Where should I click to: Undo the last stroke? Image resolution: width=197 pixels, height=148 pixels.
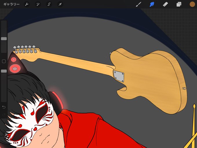point(4,107)
